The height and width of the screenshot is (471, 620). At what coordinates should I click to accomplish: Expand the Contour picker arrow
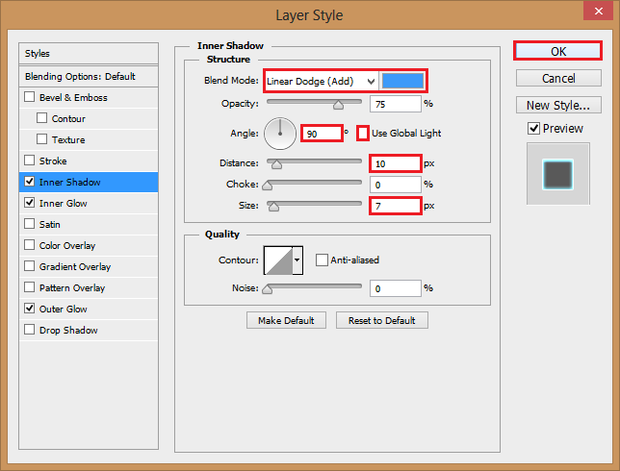297,260
